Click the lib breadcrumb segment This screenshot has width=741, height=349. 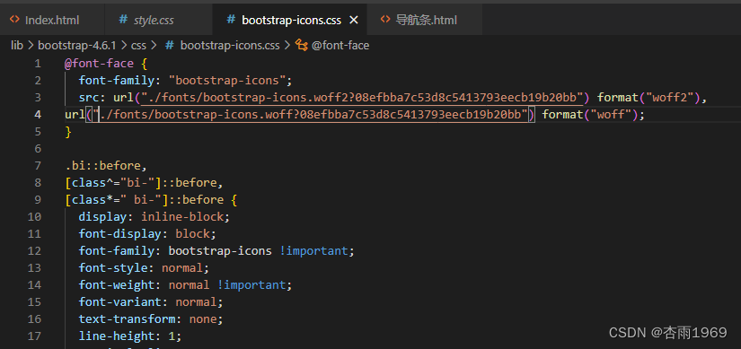coord(17,46)
